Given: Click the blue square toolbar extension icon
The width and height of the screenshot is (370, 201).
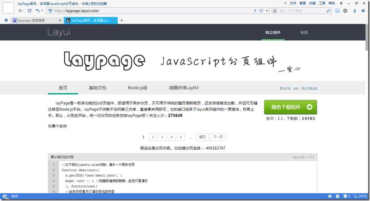Looking at the screenshot, I should pyautogui.click(x=338, y=11).
